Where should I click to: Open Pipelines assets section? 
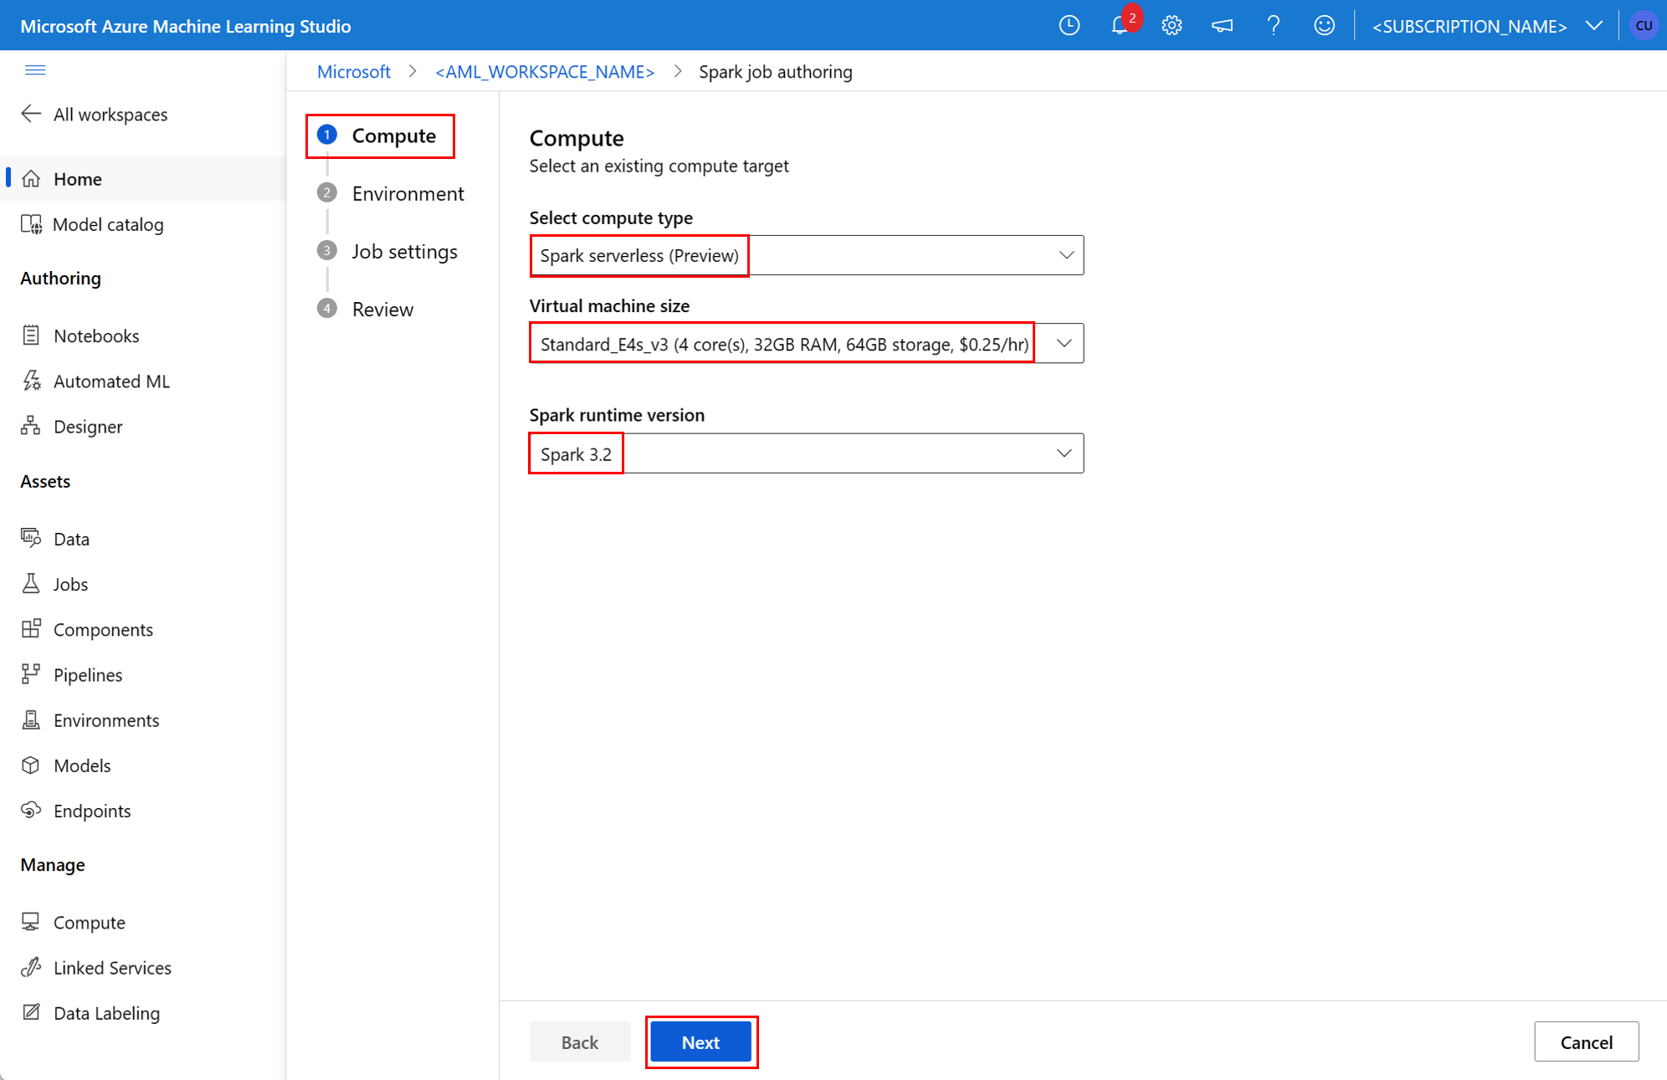click(86, 674)
